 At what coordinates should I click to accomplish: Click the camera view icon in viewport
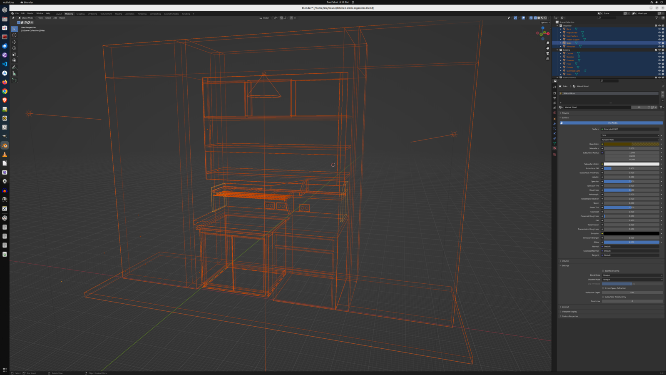click(x=548, y=53)
